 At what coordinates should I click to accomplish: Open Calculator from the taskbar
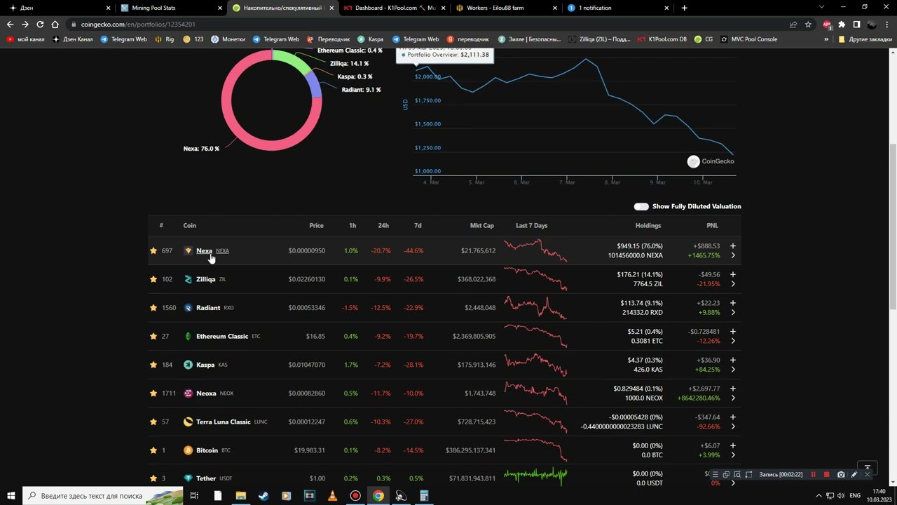[x=424, y=496]
